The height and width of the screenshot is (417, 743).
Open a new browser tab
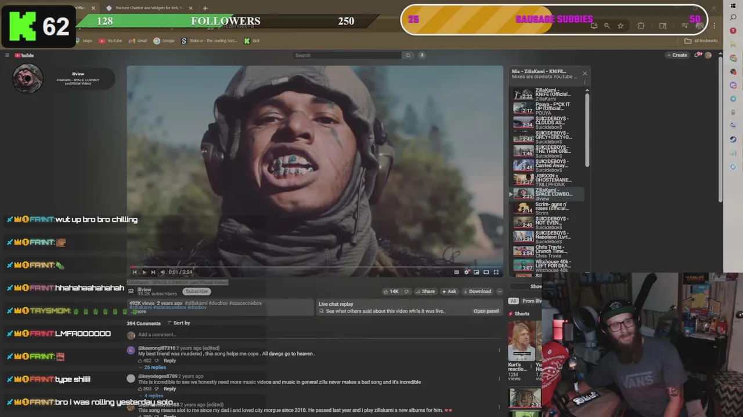pos(205,8)
